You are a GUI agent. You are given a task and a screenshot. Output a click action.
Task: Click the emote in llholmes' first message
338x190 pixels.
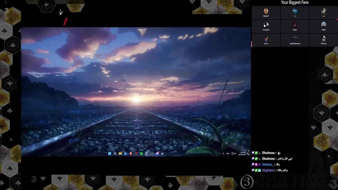pos(279,153)
